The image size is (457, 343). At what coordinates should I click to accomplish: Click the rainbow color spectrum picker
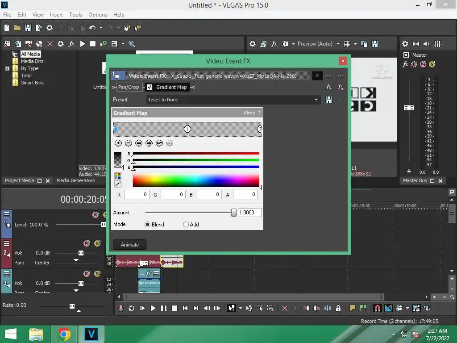click(196, 180)
